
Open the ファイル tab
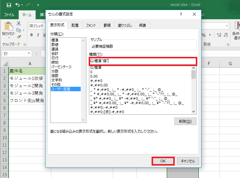coord(9,15)
